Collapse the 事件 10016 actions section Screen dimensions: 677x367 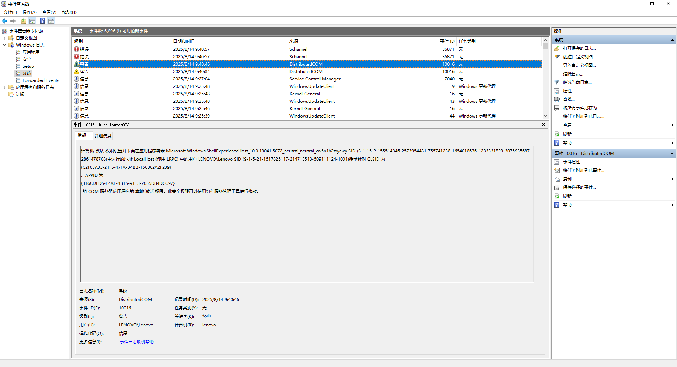[672, 154]
